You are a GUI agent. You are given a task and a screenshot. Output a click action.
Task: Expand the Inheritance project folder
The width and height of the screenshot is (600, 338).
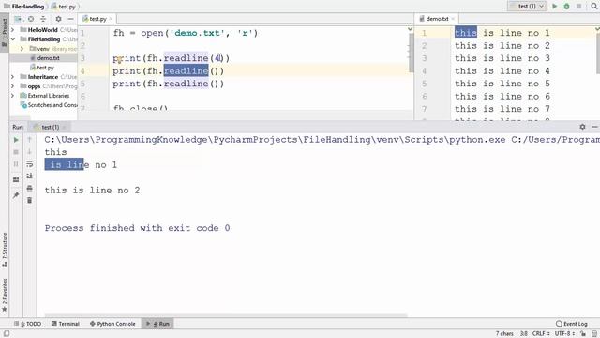pos(12,77)
